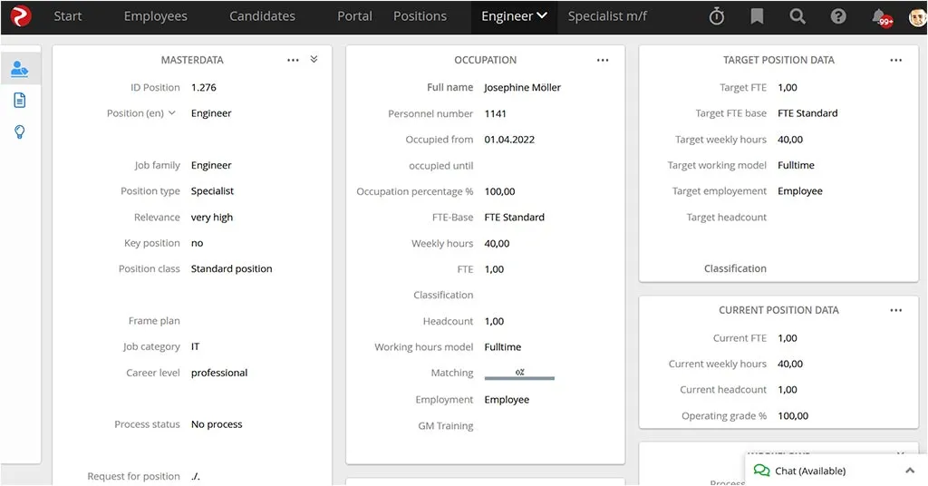This screenshot has width=928, height=486.
Task: Switch to the Specialist m/f tab
Action: (x=607, y=16)
